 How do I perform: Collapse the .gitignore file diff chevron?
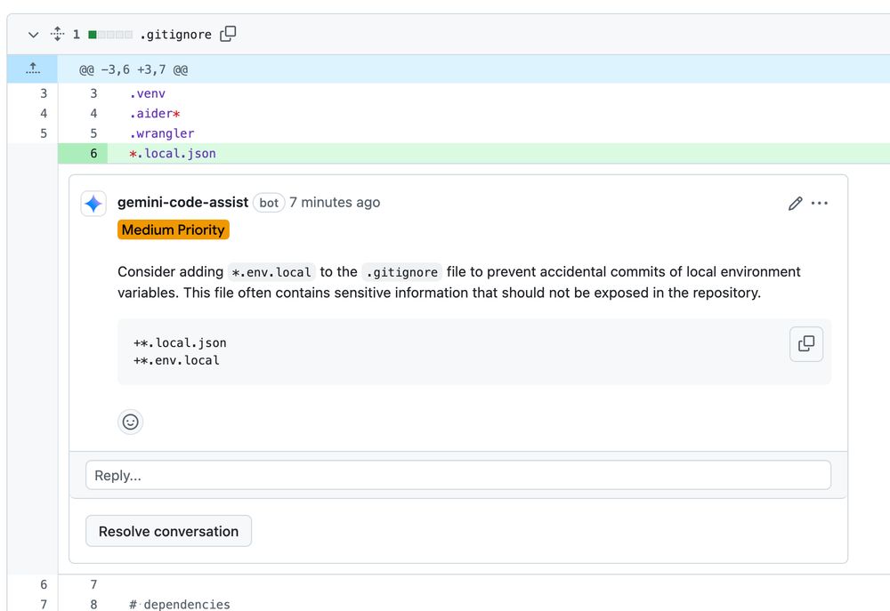click(x=34, y=35)
